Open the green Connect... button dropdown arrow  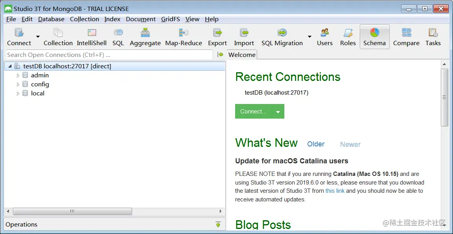pos(278,112)
